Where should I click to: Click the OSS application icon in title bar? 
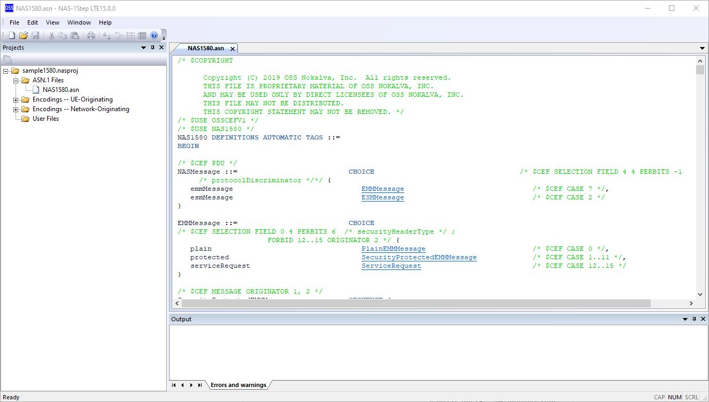point(9,8)
